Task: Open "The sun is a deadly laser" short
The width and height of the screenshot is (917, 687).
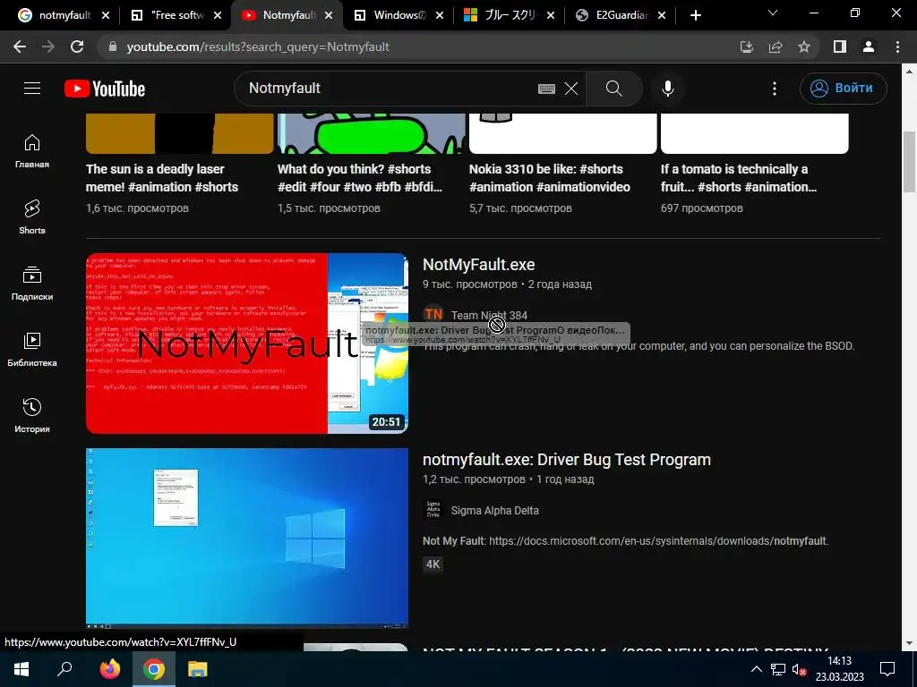Action: tap(162, 178)
